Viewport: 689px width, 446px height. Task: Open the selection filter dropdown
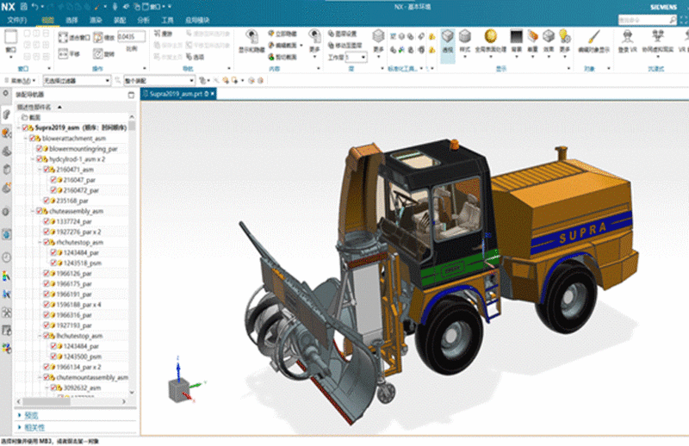click(x=77, y=80)
